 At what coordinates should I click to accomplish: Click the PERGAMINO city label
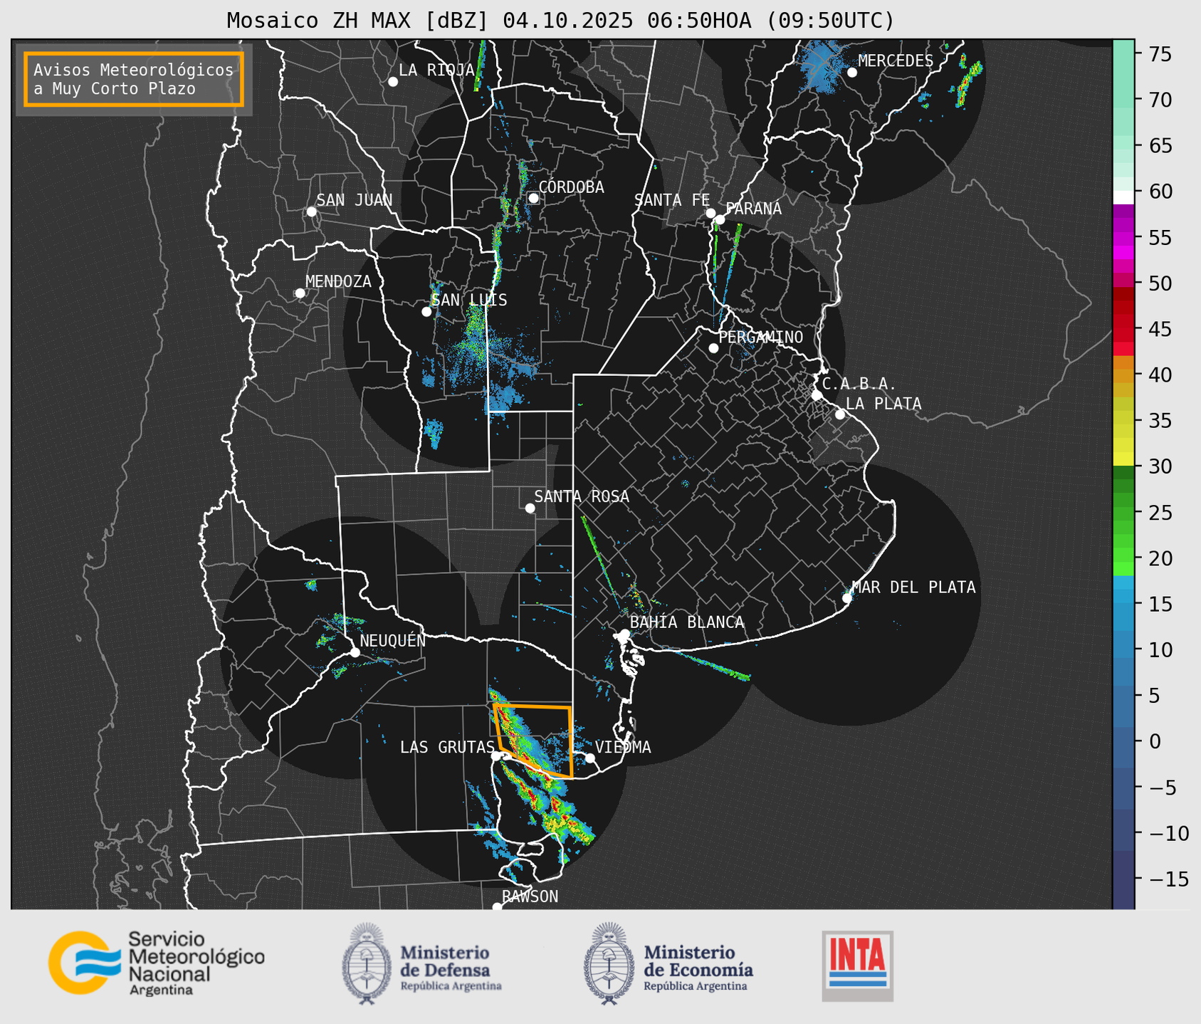pos(761,337)
